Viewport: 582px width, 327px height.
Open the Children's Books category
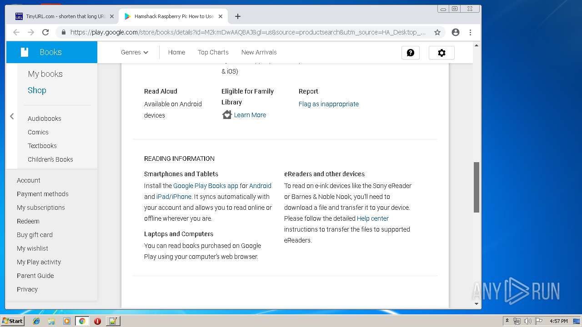click(x=50, y=159)
